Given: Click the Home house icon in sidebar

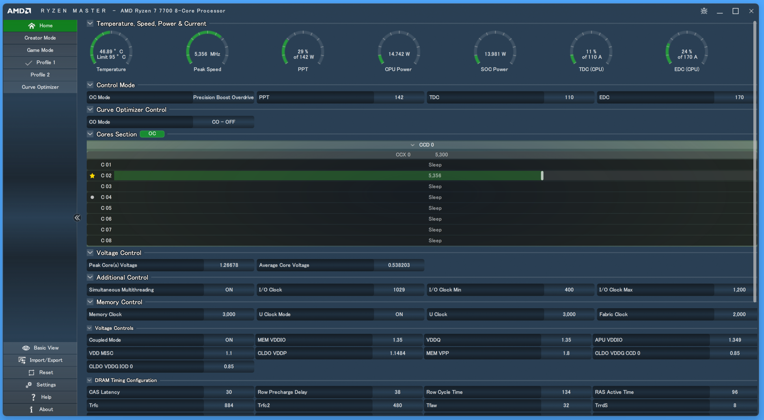Looking at the screenshot, I should [x=32, y=26].
